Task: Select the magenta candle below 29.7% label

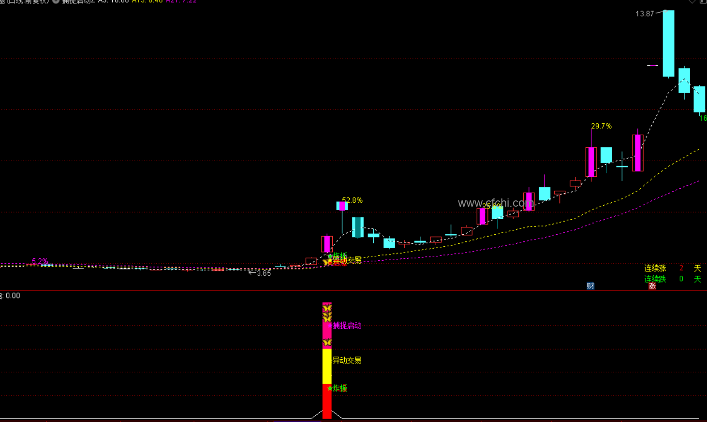Action: (x=591, y=162)
